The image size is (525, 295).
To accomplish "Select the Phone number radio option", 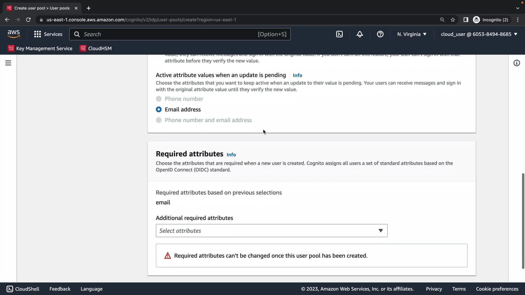I will tap(159, 99).
